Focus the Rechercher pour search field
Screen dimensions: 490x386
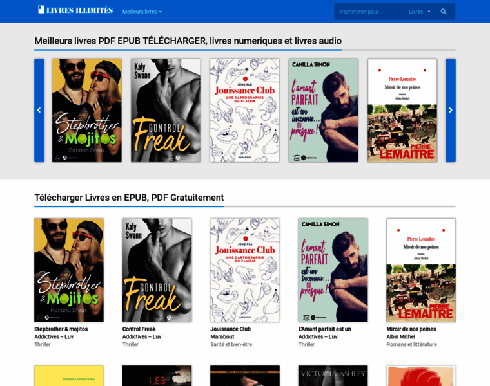tap(370, 12)
